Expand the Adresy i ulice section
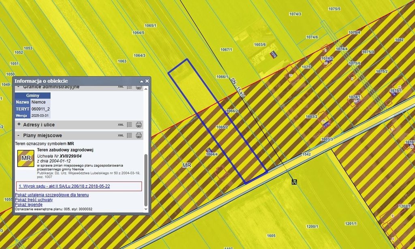Screen dimensions: 415x249 (18, 125)
